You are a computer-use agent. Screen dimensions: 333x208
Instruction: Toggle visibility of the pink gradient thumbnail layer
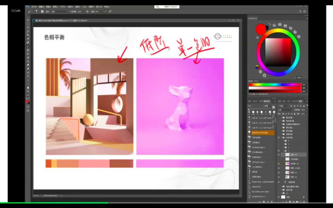279,163
